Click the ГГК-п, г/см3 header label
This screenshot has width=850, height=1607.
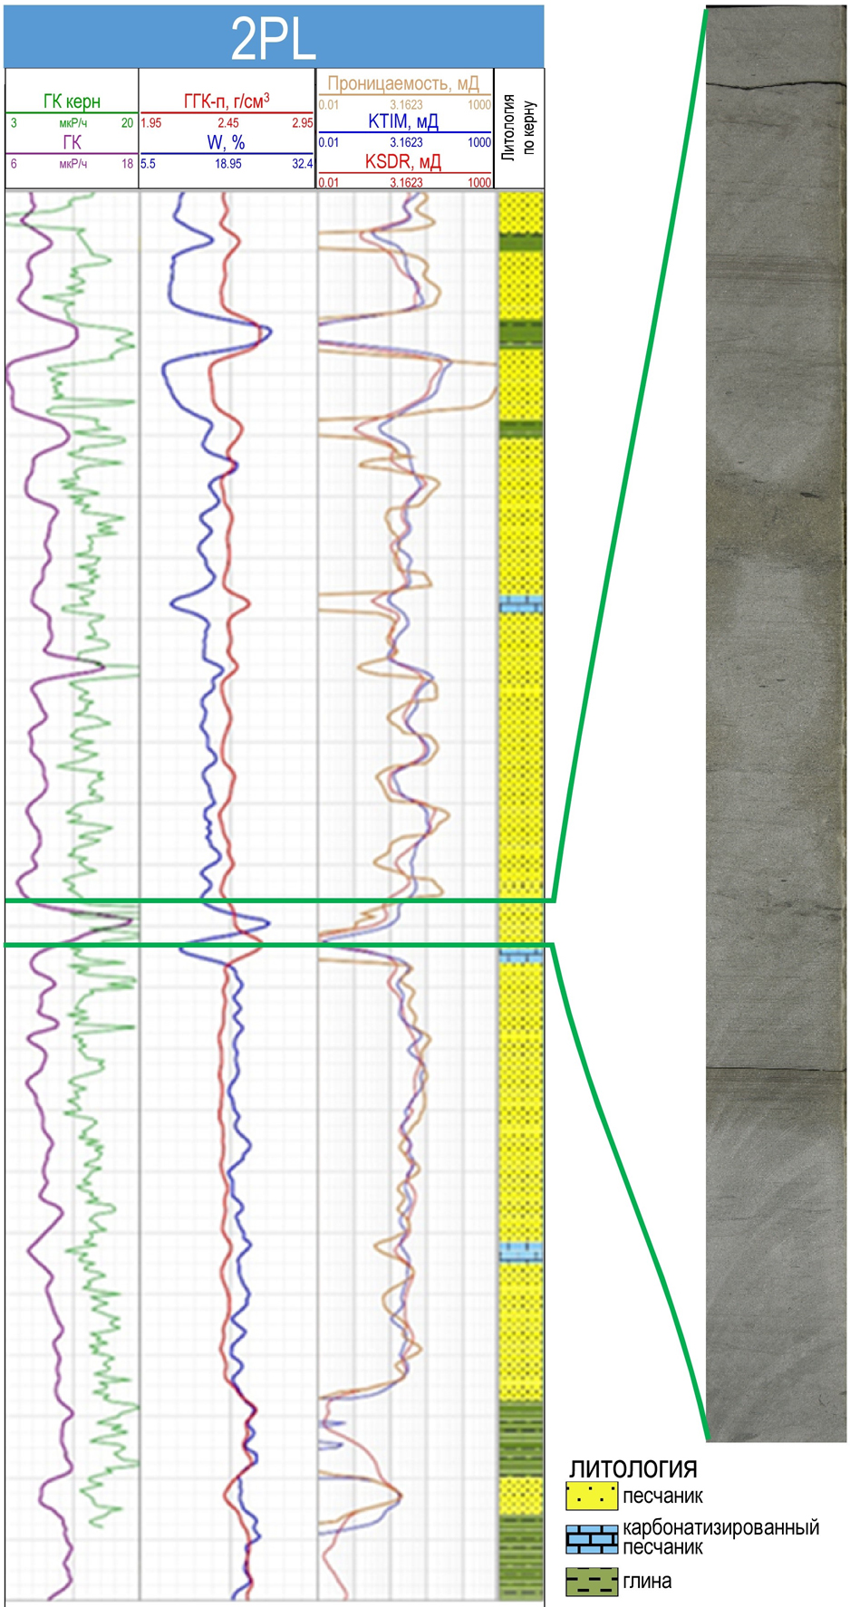[227, 101]
